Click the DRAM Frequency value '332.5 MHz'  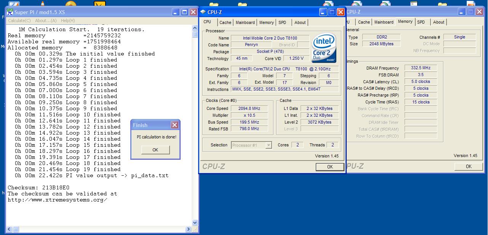[421, 68]
